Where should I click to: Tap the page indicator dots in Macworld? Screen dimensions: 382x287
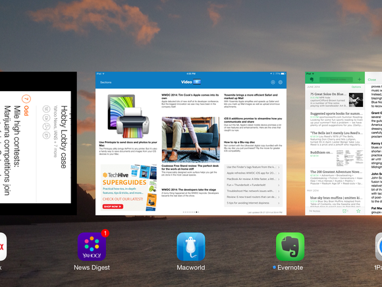191,212
